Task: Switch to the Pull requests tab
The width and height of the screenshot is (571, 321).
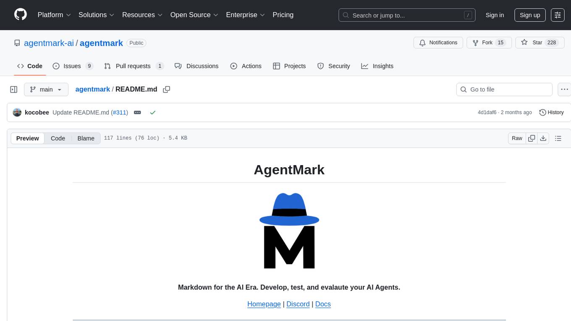Action: [x=134, y=66]
